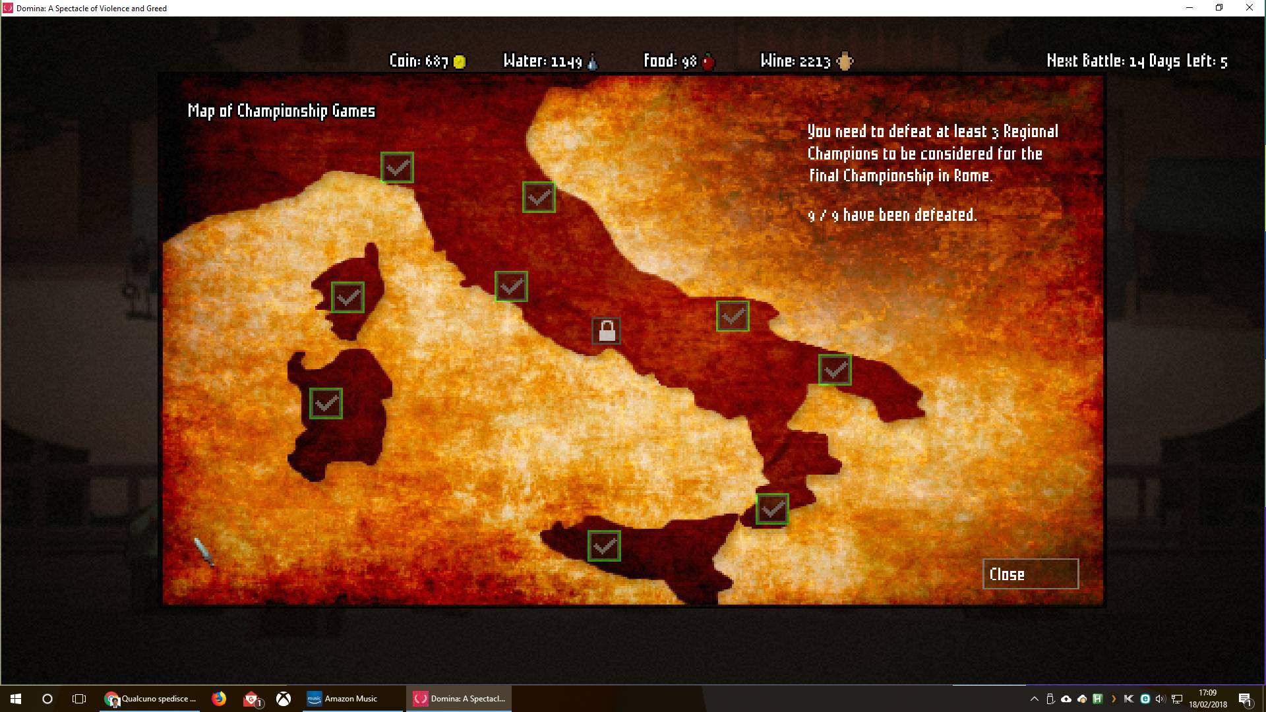Click the Wine amphora icon
1266x712 pixels.
[845, 61]
